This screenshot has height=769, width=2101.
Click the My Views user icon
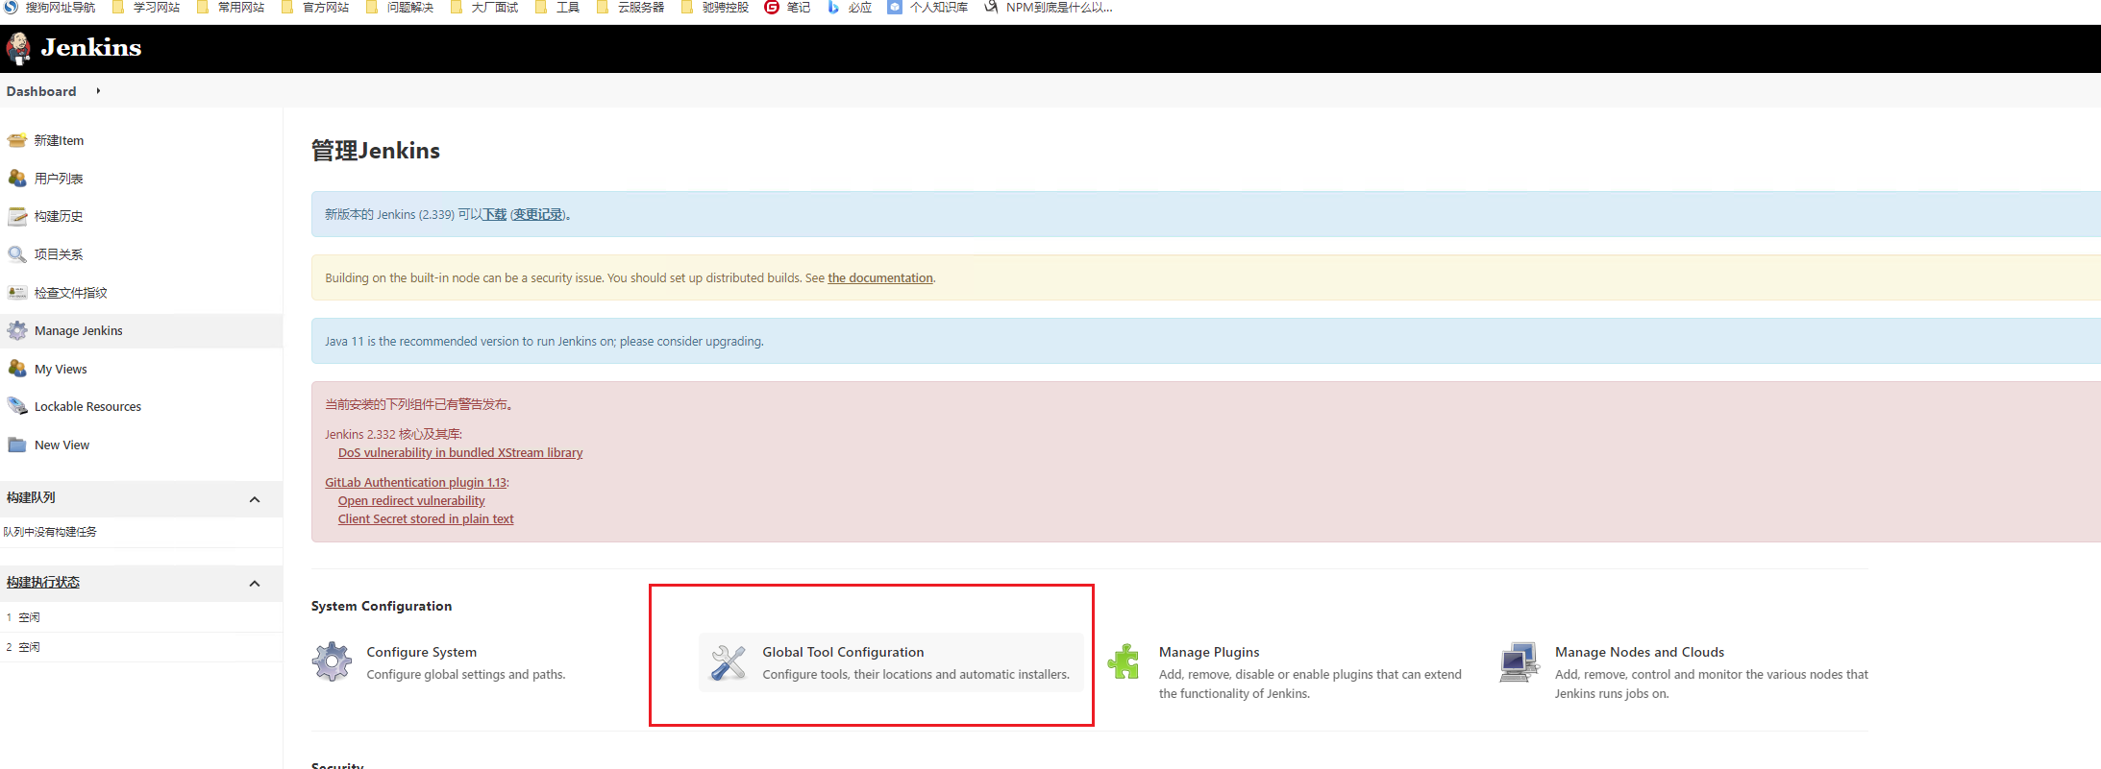click(x=17, y=369)
